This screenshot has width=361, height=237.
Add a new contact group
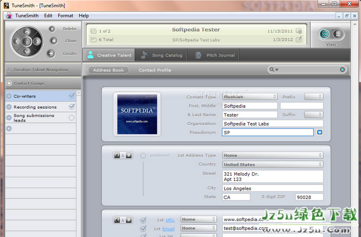pyautogui.click(x=9, y=128)
